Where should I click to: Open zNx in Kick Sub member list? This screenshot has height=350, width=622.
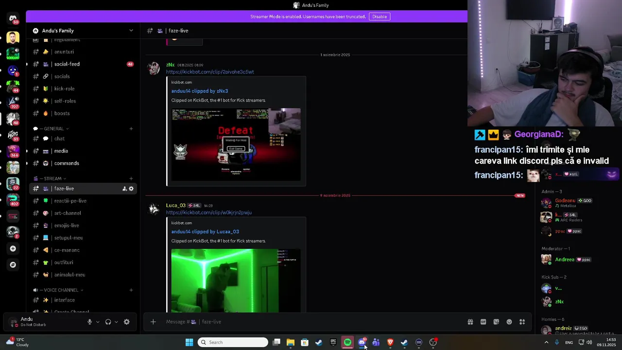pyautogui.click(x=559, y=302)
